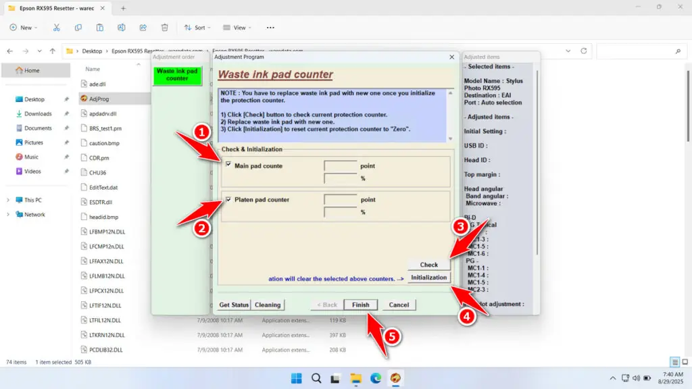Open Documents in navigation pane

pos(38,128)
